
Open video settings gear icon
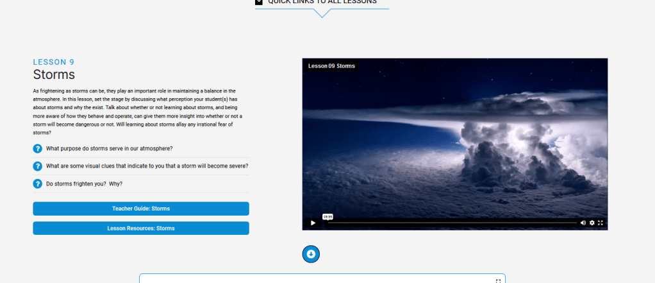[x=592, y=223]
